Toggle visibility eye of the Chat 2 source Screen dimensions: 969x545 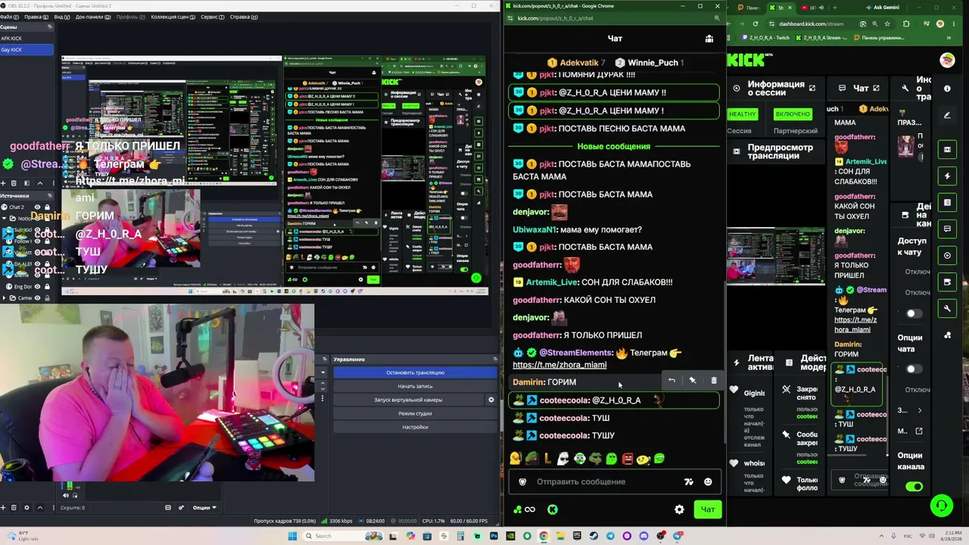(37, 207)
